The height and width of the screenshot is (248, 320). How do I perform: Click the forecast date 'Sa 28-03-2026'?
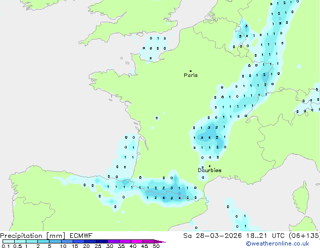tap(212, 236)
